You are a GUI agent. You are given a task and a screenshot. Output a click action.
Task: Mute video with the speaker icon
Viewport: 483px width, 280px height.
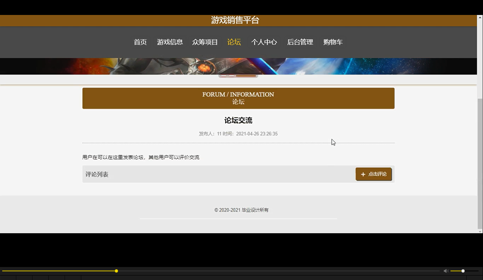[x=446, y=271]
